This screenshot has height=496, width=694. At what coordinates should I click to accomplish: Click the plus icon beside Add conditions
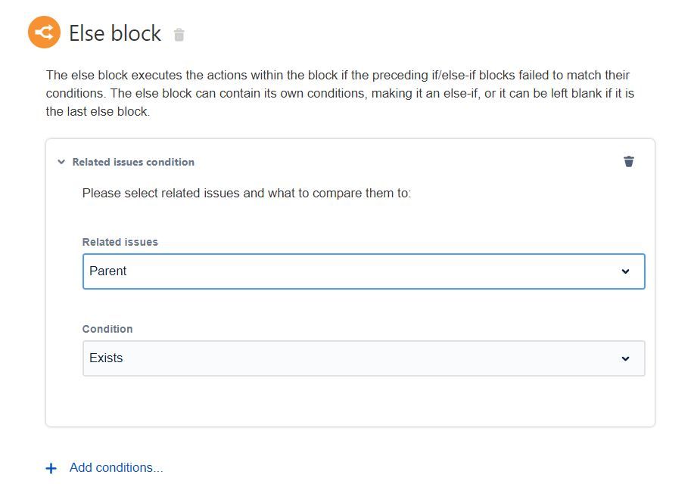51,468
